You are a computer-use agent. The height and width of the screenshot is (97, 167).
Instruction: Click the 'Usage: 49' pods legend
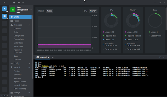point(155,32)
